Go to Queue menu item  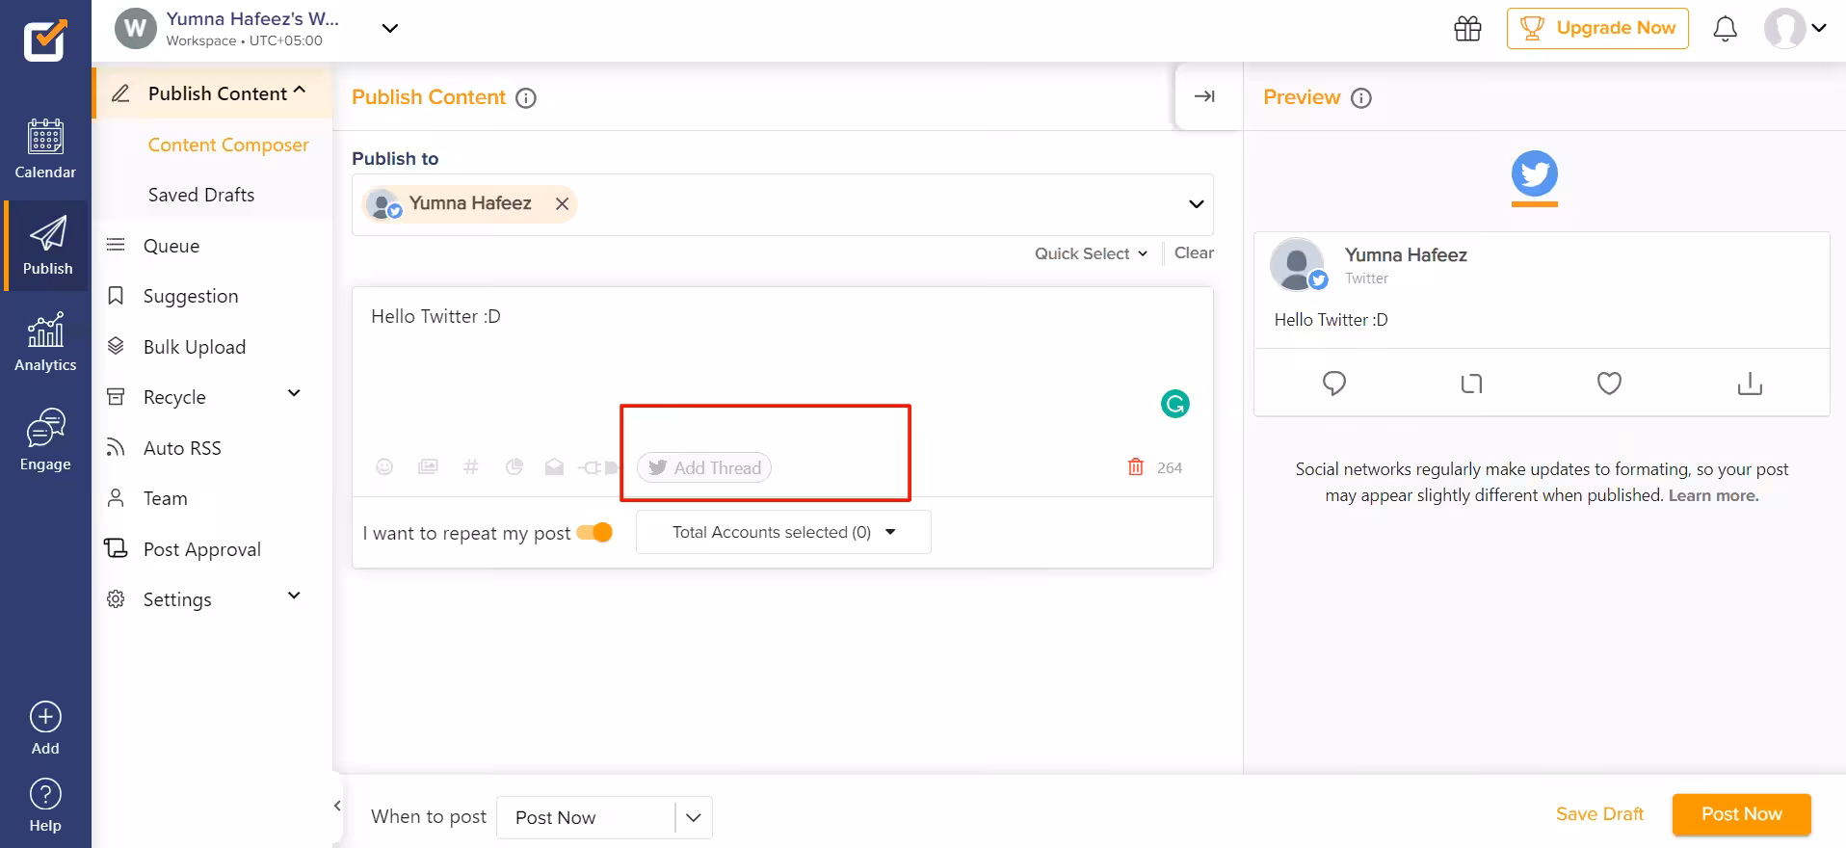[171, 246]
